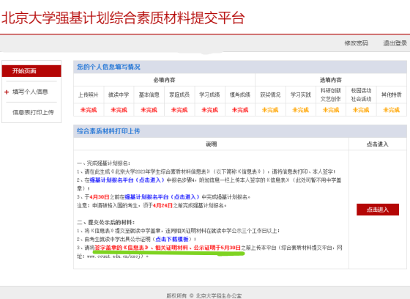Screen dimensions: 410x299
Task: Click the 就读中学 column header
Action: (x=119, y=95)
